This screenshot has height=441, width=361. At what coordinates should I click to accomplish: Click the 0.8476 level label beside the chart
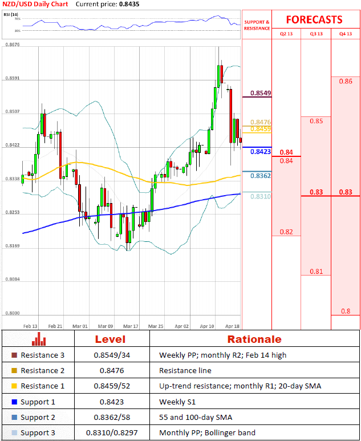[x=261, y=122]
